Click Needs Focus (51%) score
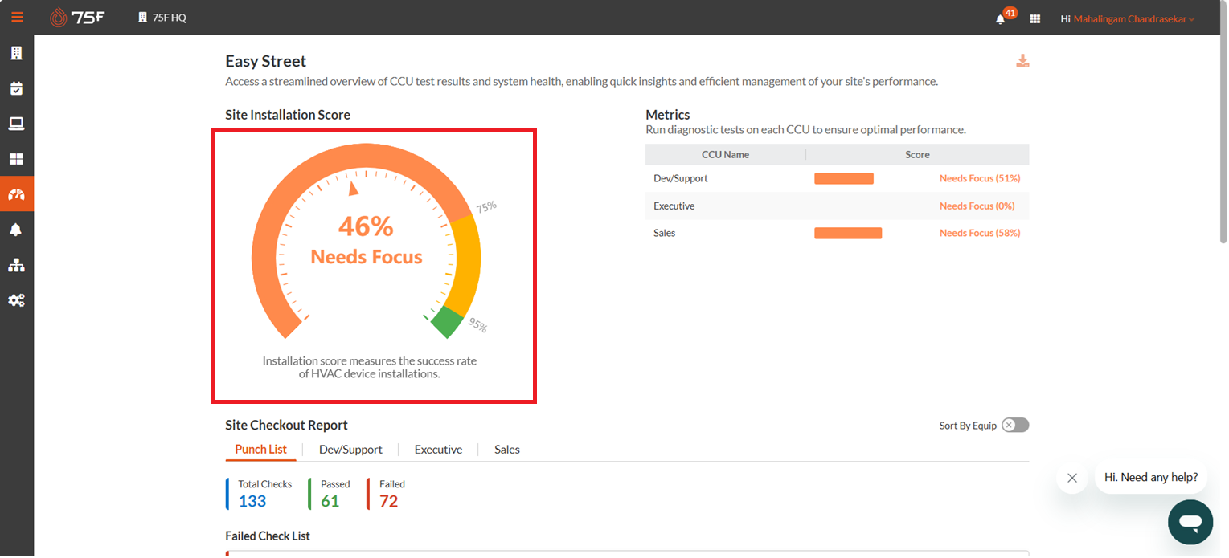1229x558 pixels. tap(980, 178)
